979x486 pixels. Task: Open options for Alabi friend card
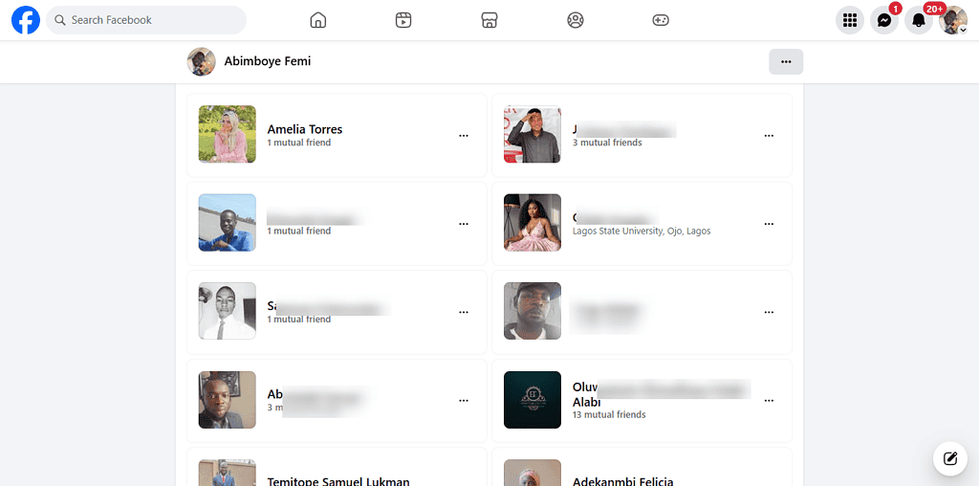click(769, 401)
